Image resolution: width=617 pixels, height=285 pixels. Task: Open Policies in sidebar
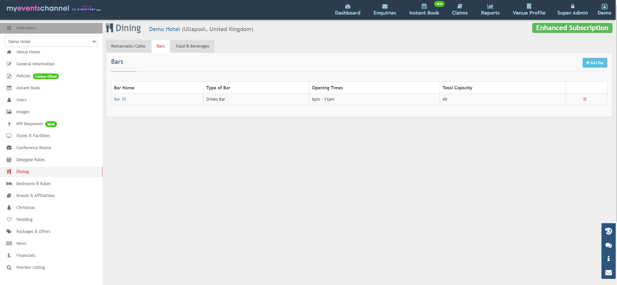[x=23, y=76]
